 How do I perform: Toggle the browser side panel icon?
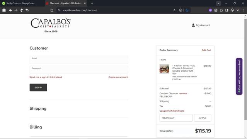tap(227, 10)
